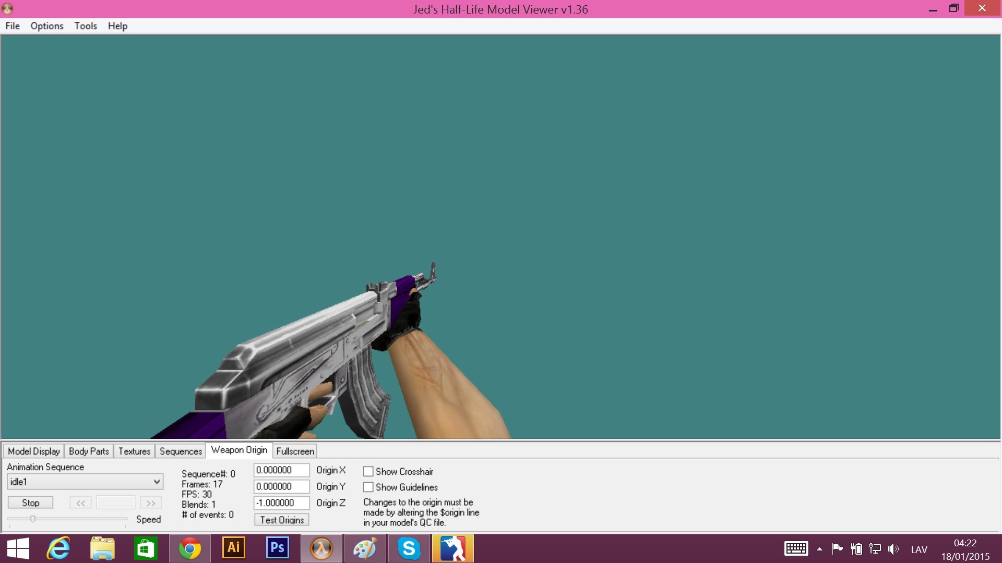Open volume speaker tray icon
The image size is (1002, 563).
(x=893, y=549)
